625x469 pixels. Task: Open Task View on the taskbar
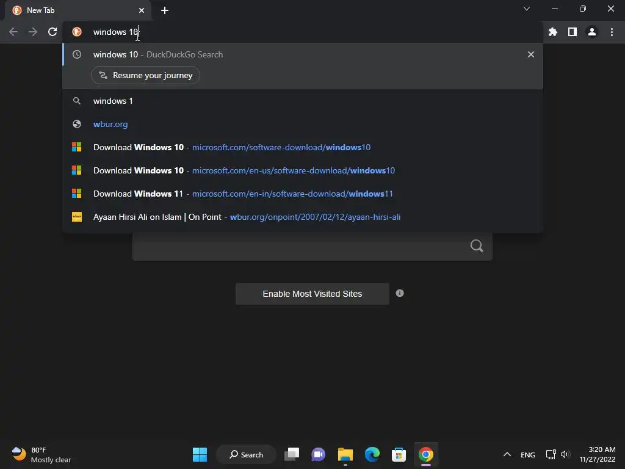click(x=292, y=454)
